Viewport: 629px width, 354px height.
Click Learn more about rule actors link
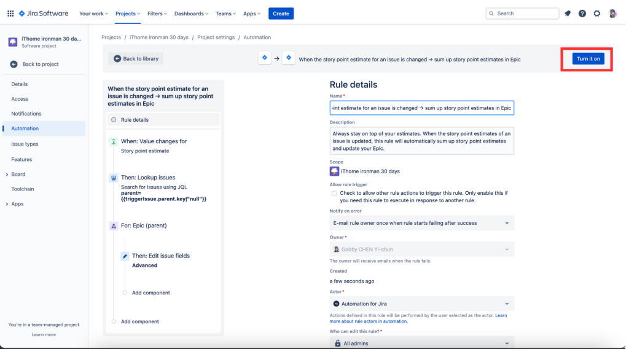coord(418,319)
